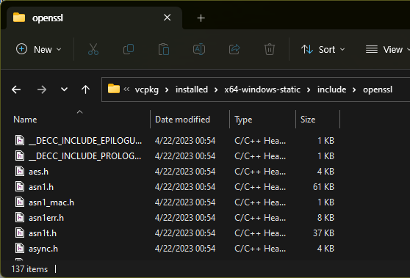
Task: Click the Delete trash icon
Action: (x=270, y=49)
